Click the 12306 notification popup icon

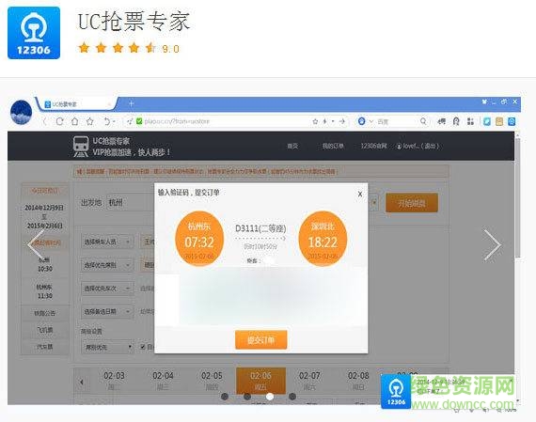point(396,391)
